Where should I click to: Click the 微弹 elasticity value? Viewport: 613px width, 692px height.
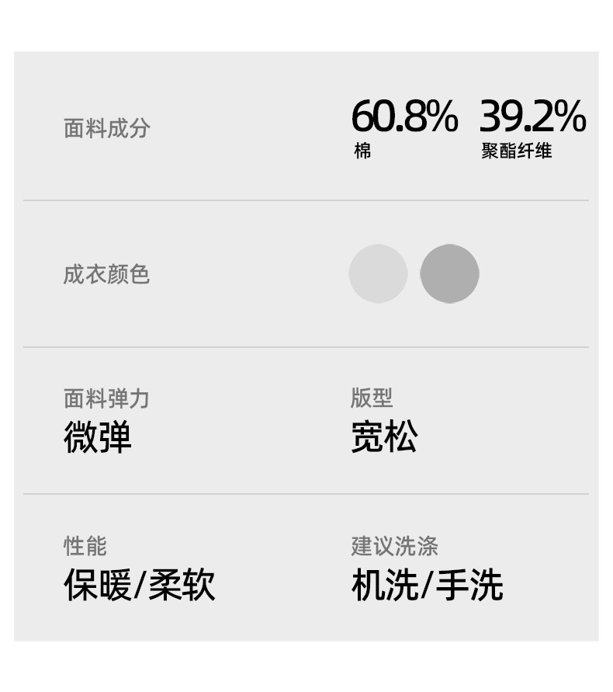98,437
